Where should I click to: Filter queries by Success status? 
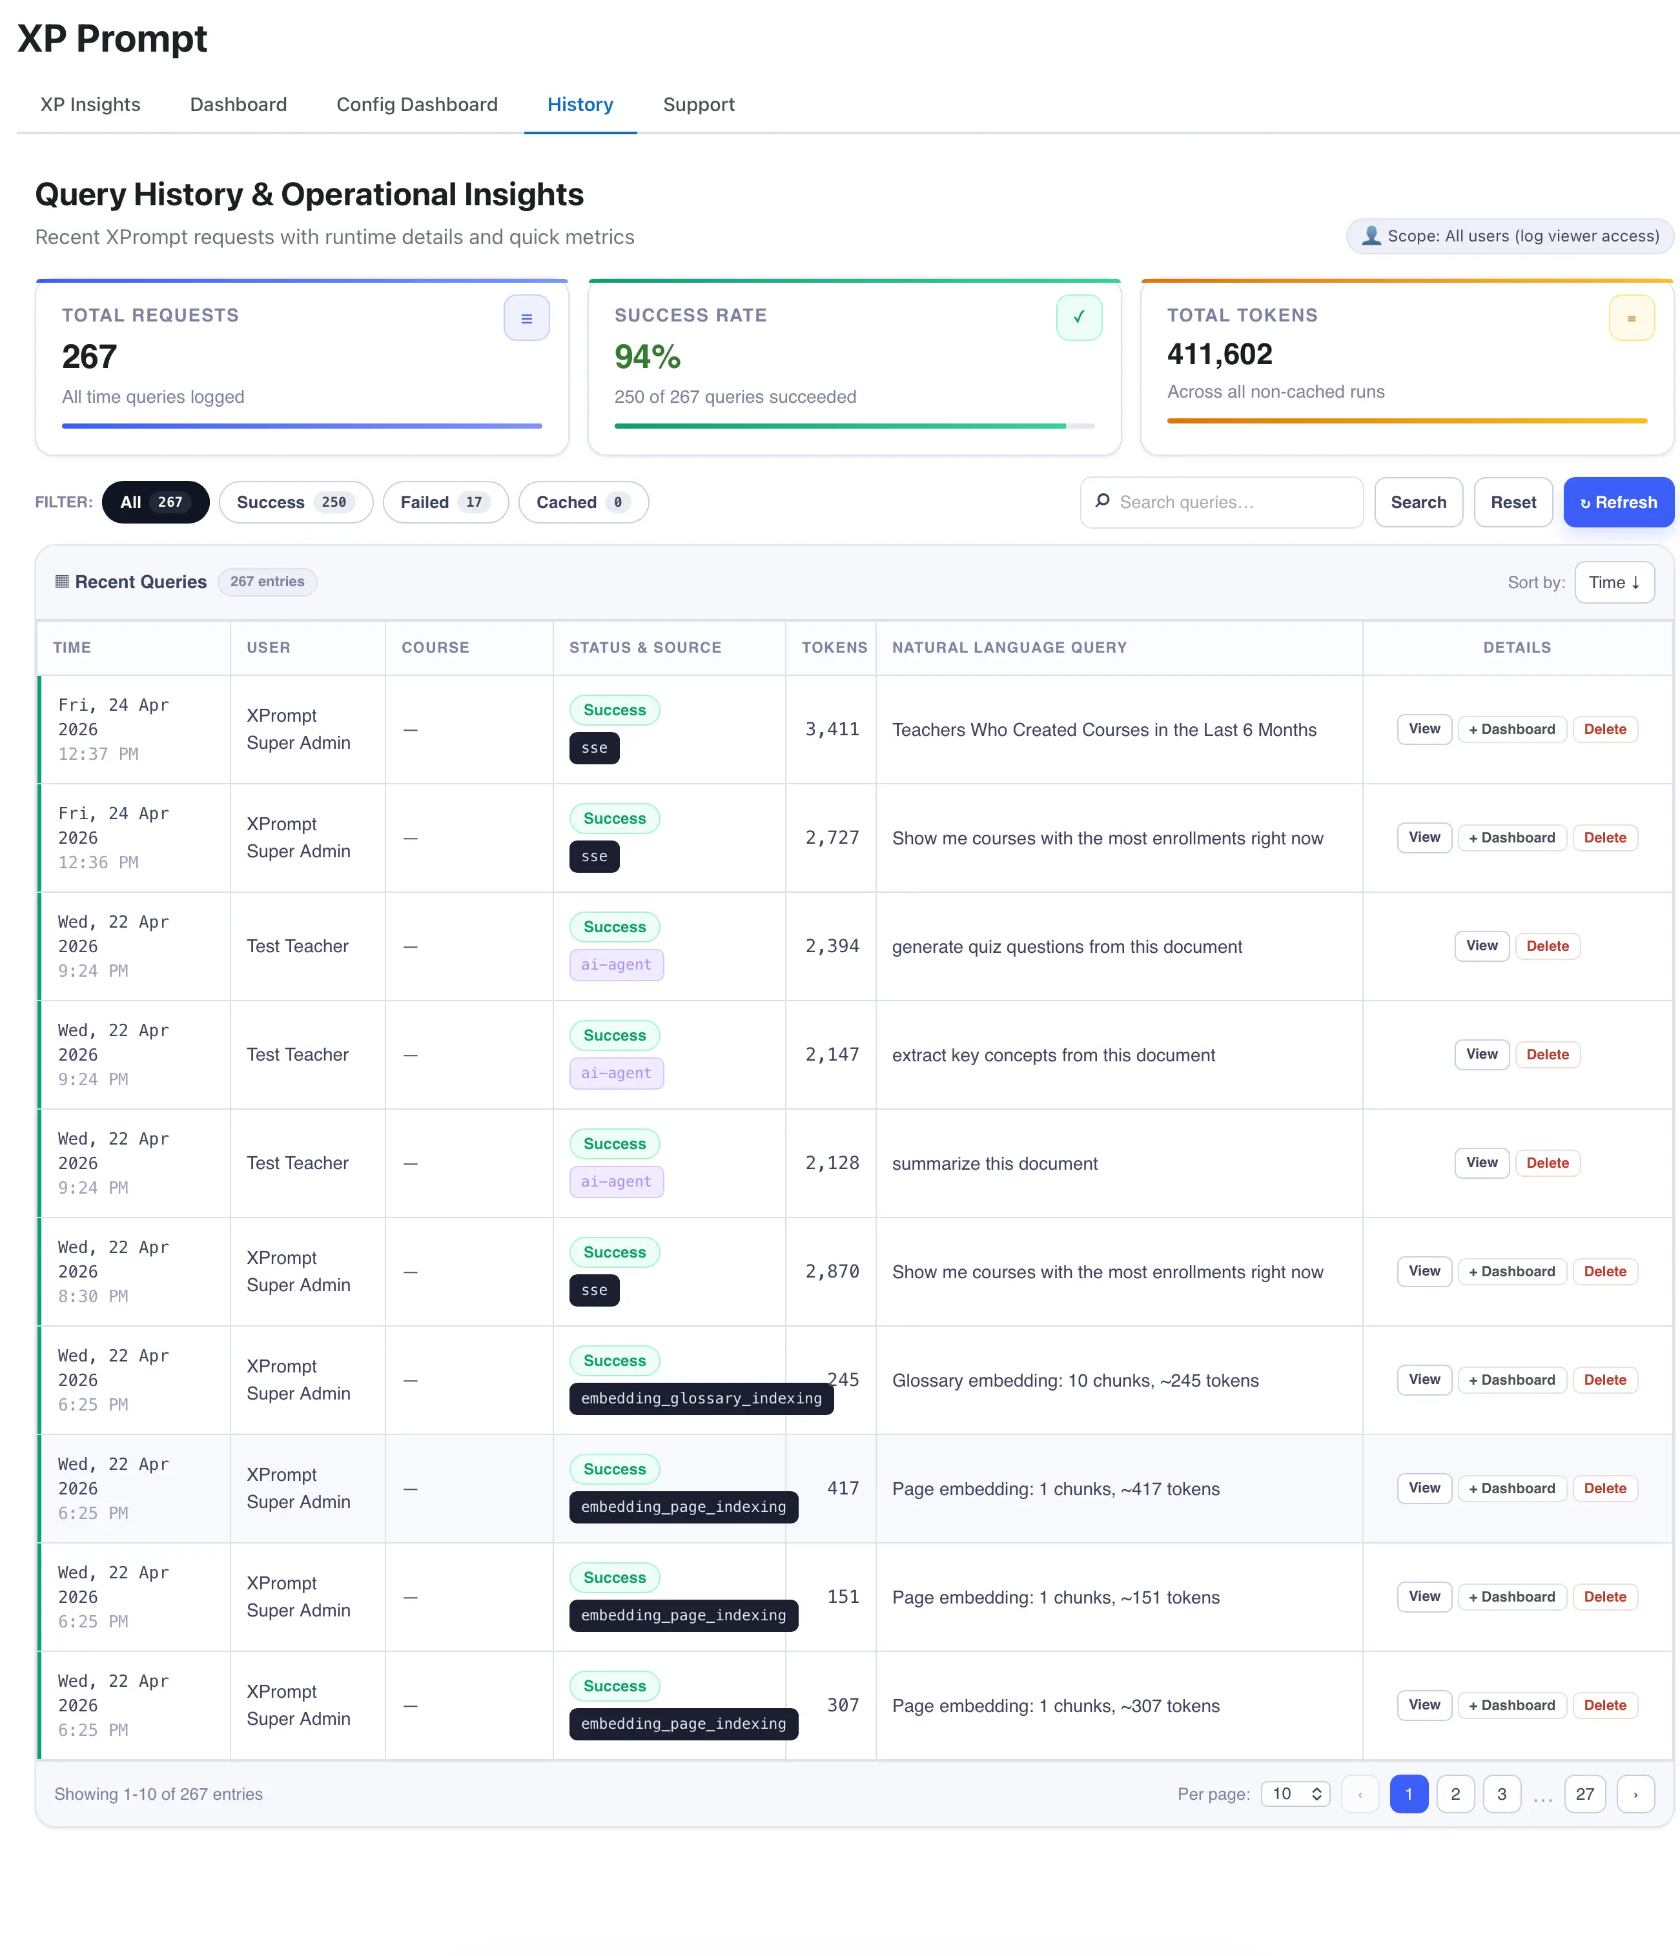[x=296, y=502]
